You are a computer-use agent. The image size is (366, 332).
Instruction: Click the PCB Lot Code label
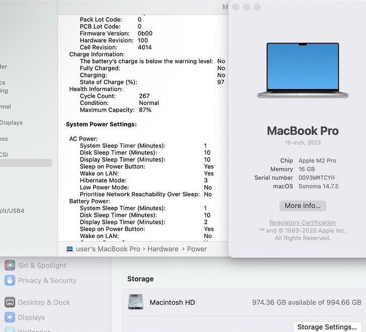(100, 26)
